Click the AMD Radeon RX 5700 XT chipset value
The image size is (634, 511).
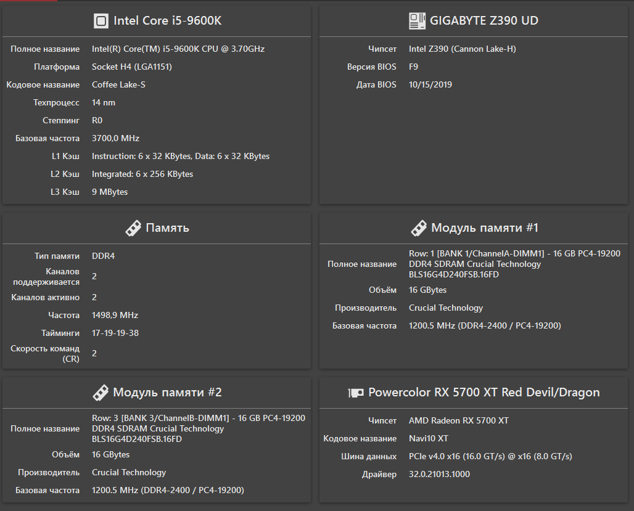coord(458,420)
